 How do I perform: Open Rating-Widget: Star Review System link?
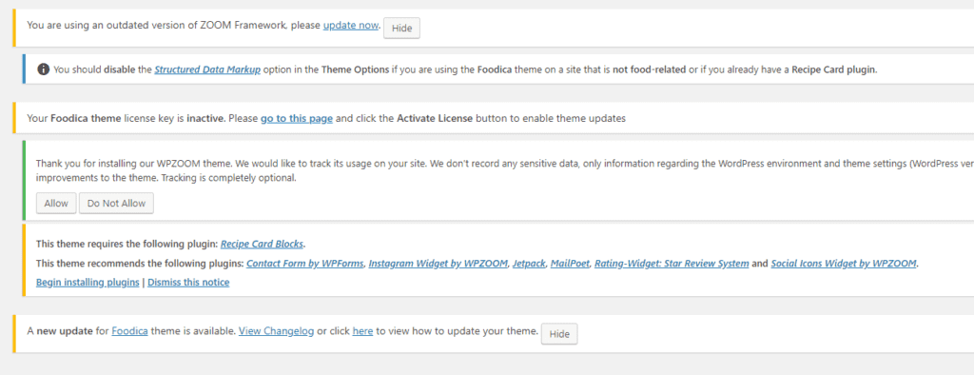pyautogui.click(x=672, y=263)
